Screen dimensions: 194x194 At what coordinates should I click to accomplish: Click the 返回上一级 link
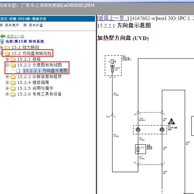15,36
